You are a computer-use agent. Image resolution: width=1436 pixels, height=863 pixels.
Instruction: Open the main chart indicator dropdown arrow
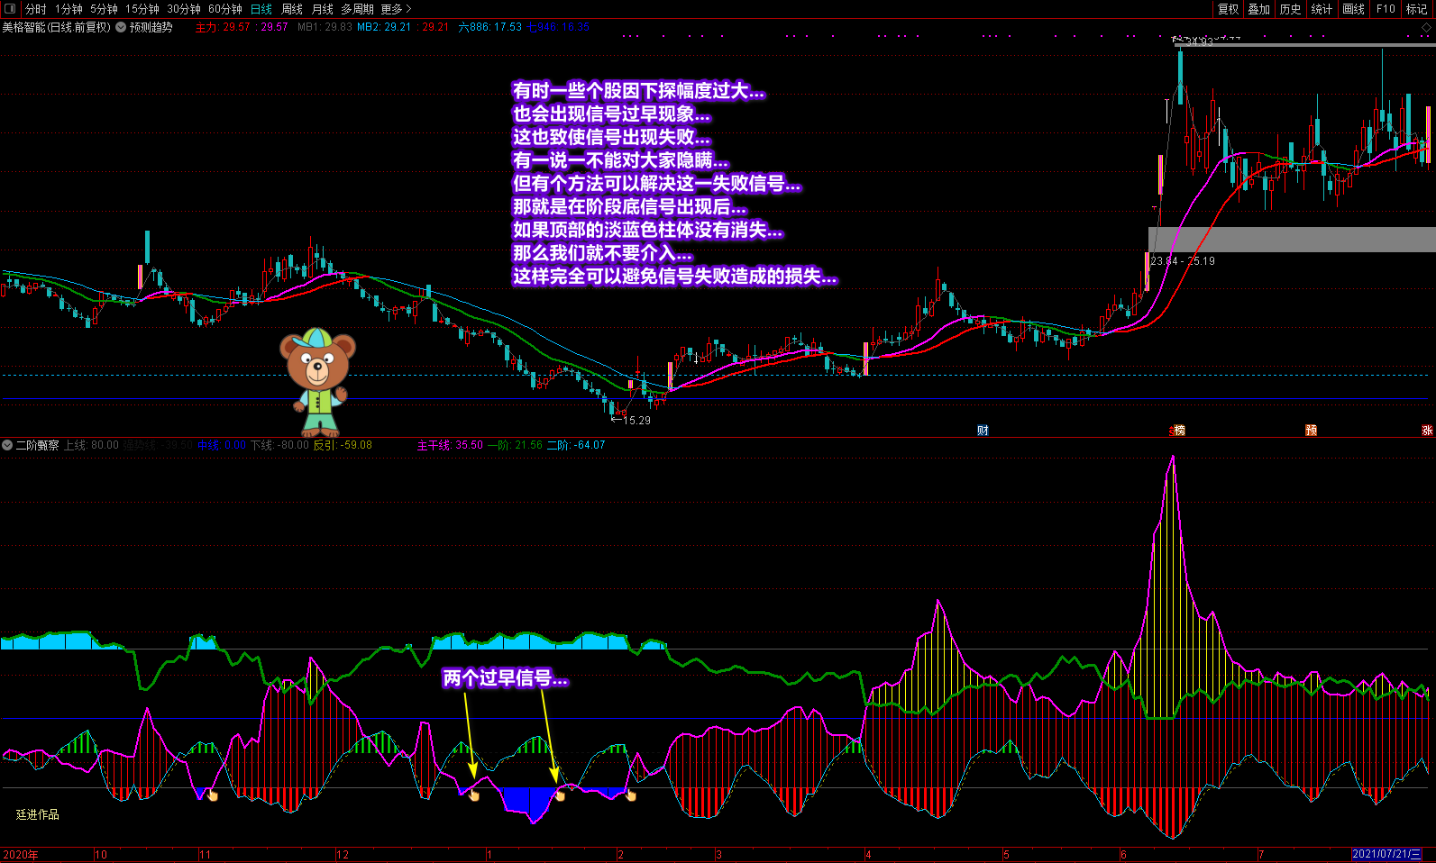121,28
